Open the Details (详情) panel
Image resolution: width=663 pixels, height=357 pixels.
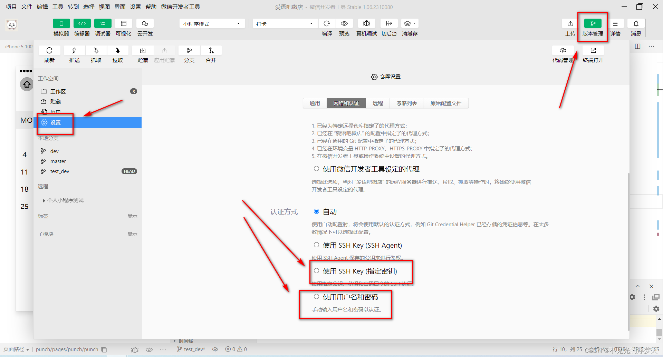615,23
